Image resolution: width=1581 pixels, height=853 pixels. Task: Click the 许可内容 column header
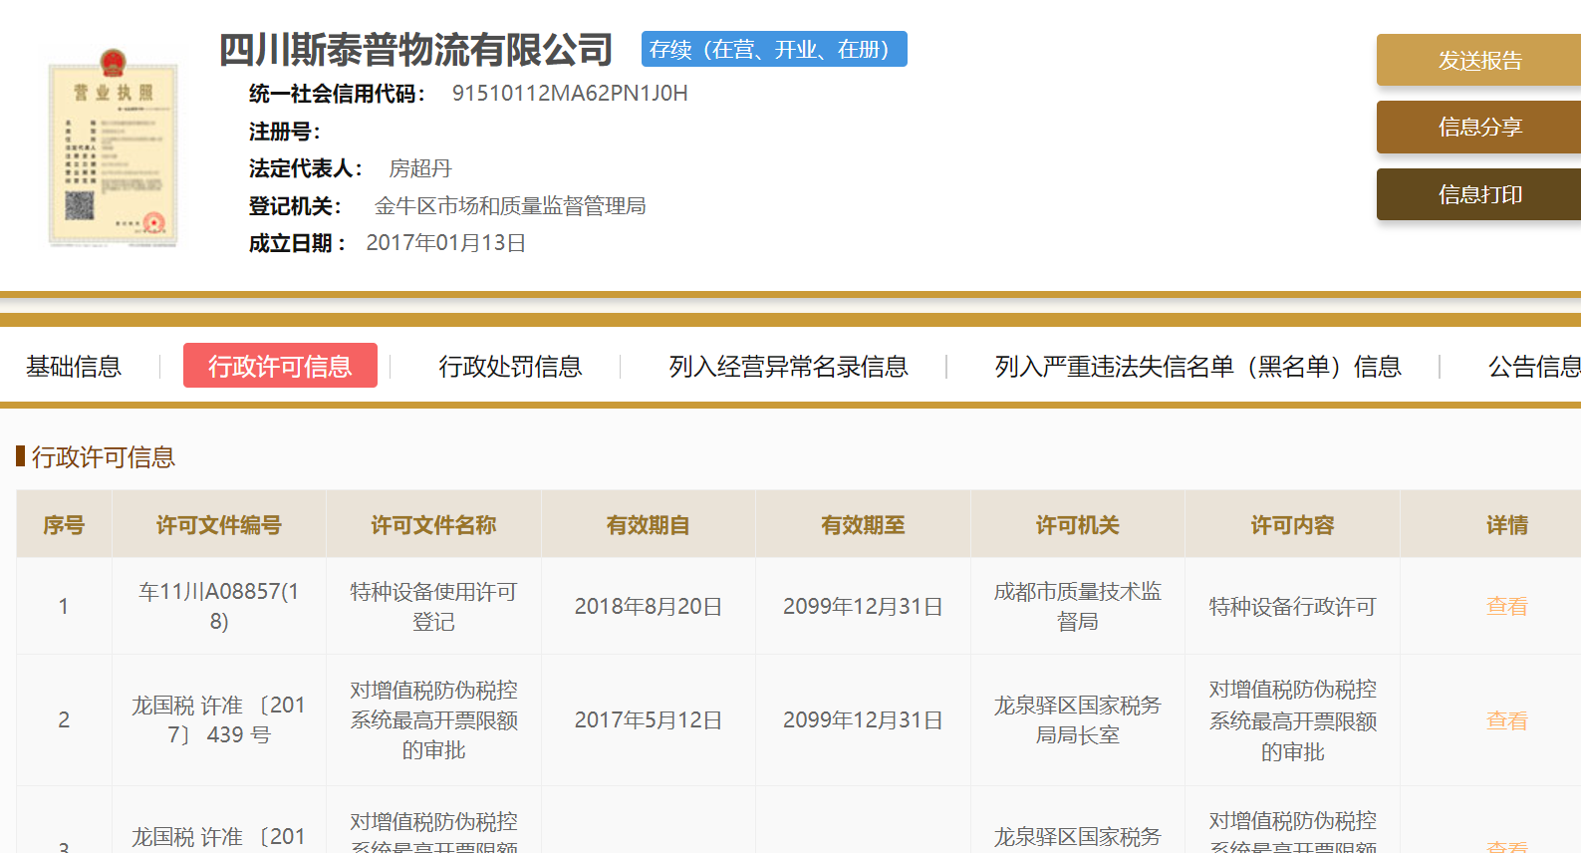click(1292, 525)
